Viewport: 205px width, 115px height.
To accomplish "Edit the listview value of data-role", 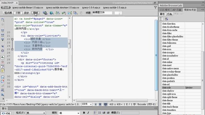I will point(193,88).
